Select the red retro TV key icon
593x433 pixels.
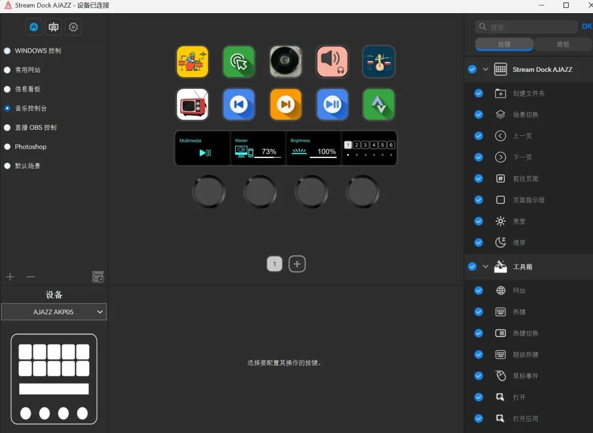[x=193, y=104]
